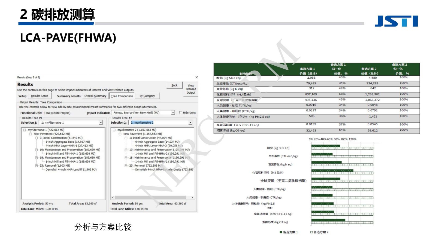Close the Results (Step 3 of 3) dialog
This screenshot has width=436, height=245.
(196, 77)
